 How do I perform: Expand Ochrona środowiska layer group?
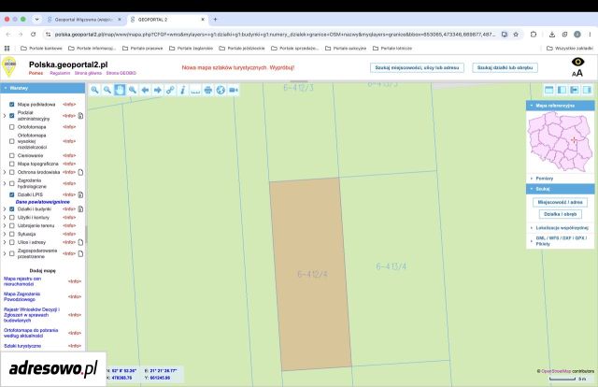pyautogui.click(x=5, y=172)
